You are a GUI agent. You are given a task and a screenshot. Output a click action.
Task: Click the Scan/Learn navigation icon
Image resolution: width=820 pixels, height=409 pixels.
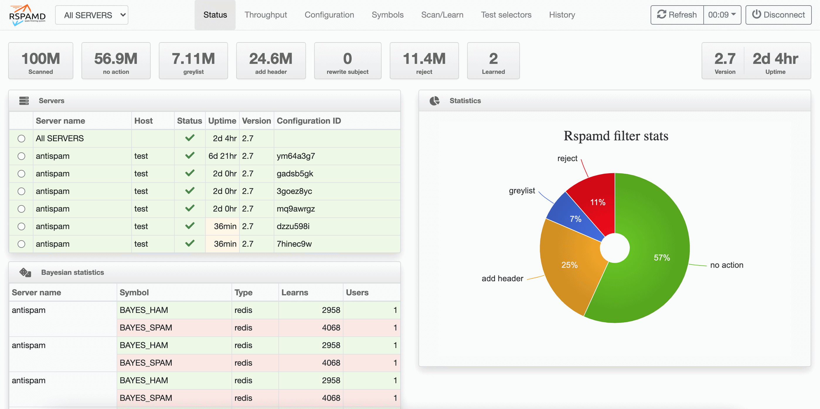click(x=443, y=15)
